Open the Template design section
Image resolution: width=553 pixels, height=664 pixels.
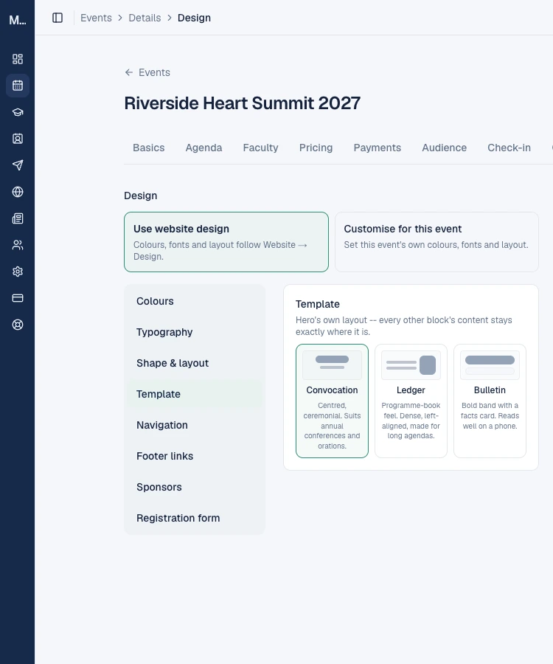coord(195,394)
